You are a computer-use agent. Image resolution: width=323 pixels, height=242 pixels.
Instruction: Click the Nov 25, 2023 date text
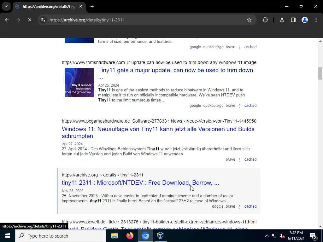73,191
